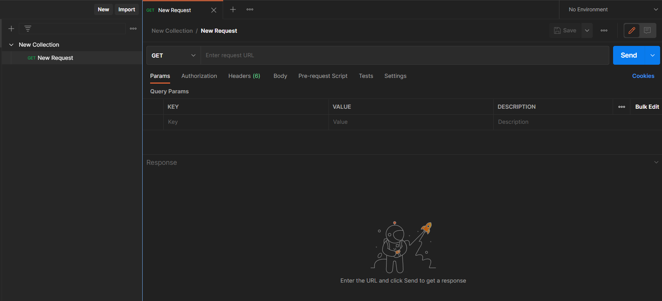
Task: Open Cookies link
Action: click(643, 76)
